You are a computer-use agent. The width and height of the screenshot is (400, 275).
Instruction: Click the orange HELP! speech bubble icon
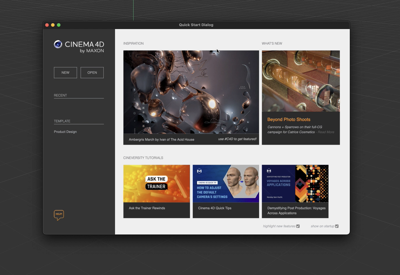[59, 215]
